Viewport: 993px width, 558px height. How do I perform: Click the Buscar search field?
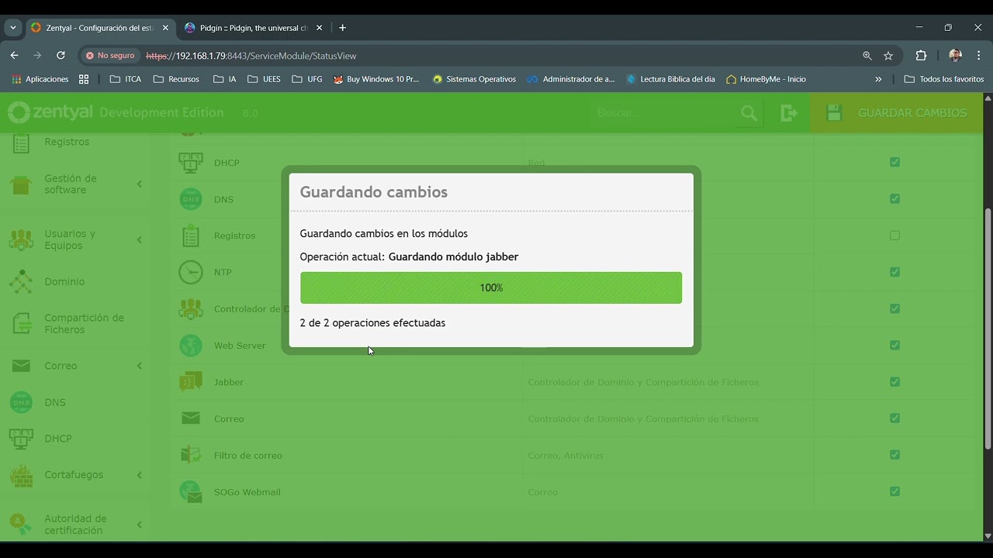click(663, 113)
